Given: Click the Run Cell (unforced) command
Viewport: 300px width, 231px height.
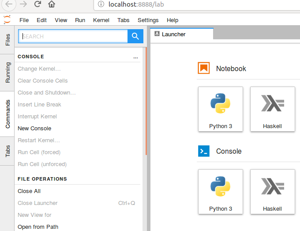Looking at the screenshot, I should (42, 164).
